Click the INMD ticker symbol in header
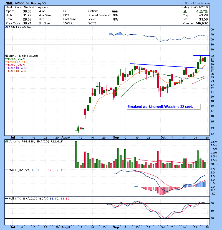 tap(9, 3)
